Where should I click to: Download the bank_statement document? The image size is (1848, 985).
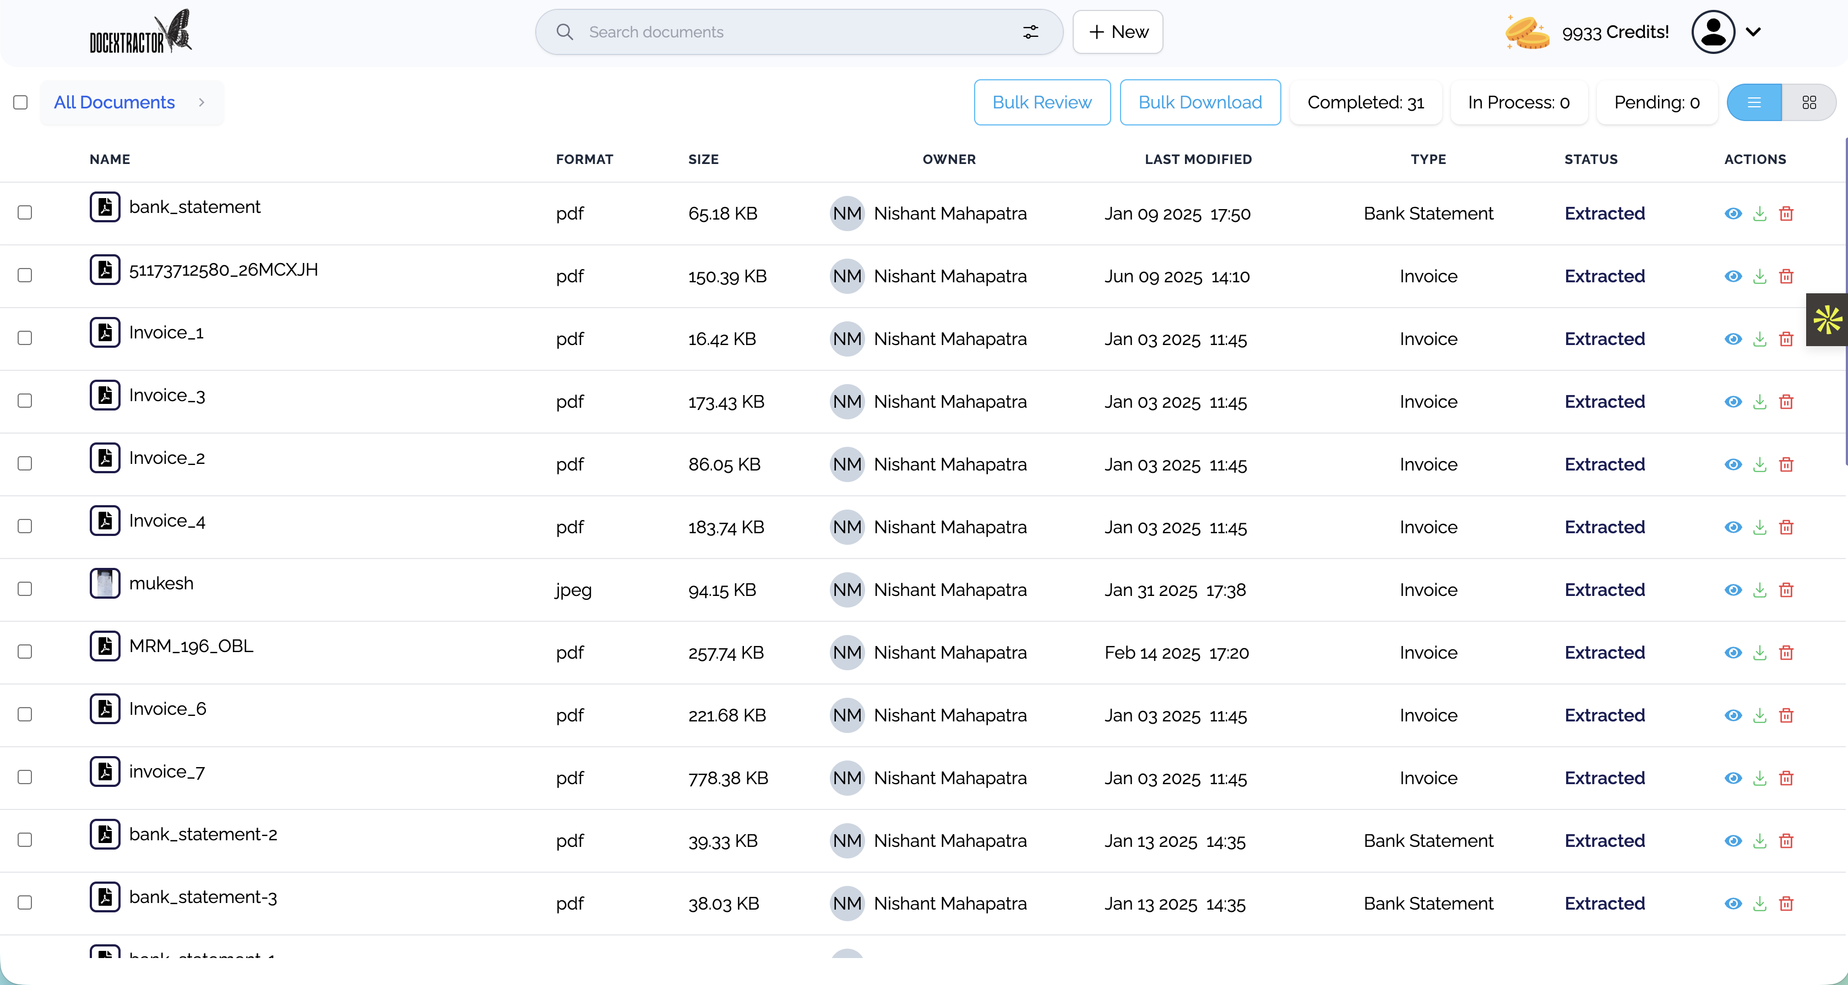pos(1760,214)
